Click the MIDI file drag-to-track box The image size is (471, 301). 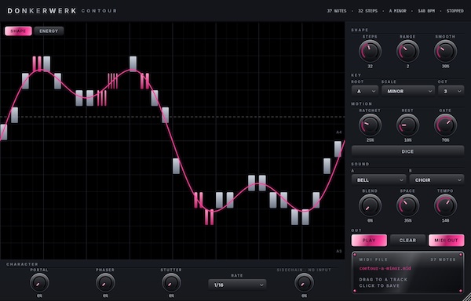click(407, 273)
